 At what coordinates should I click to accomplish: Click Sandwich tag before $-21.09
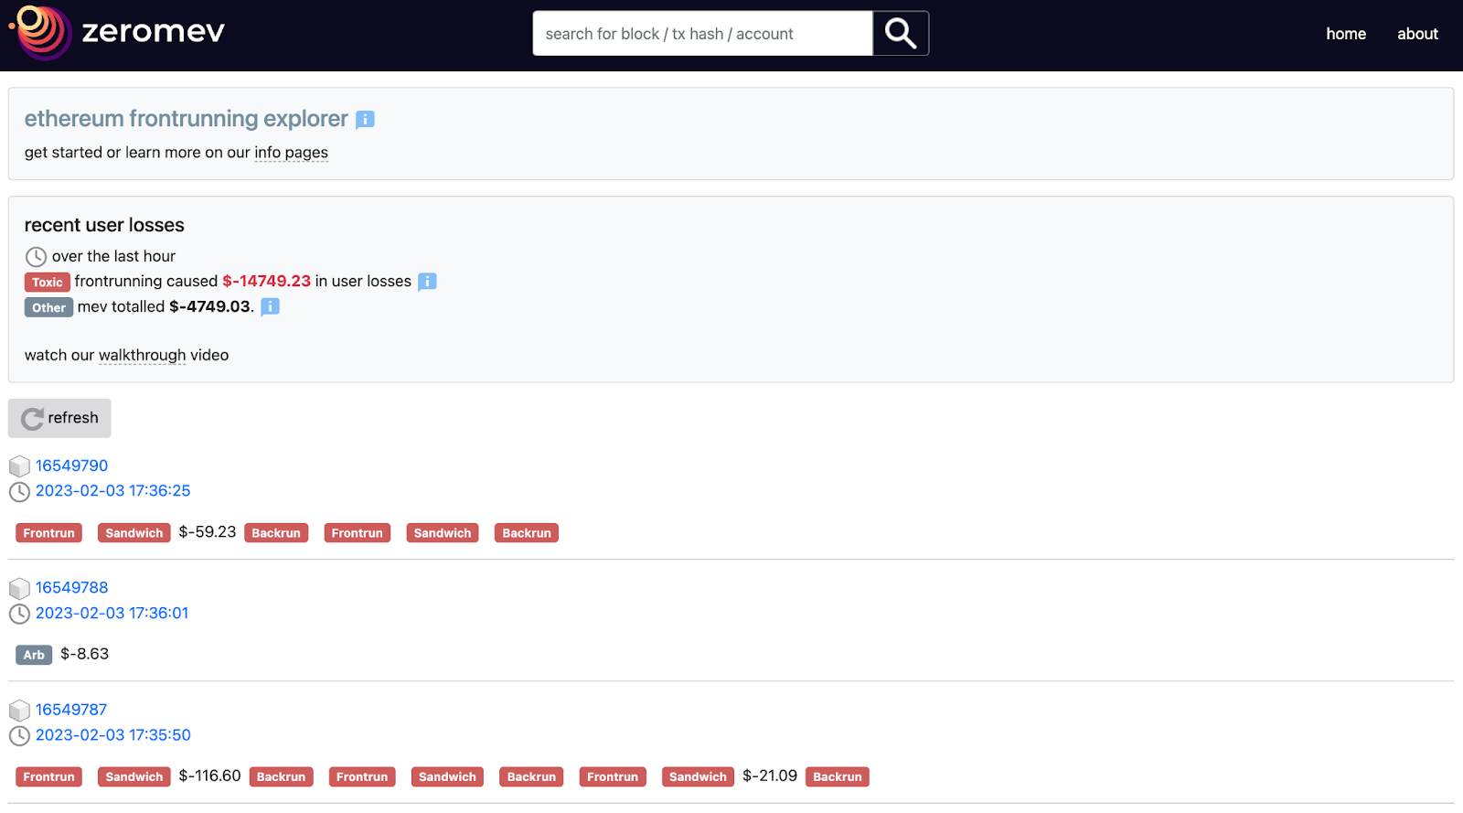point(698,776)
